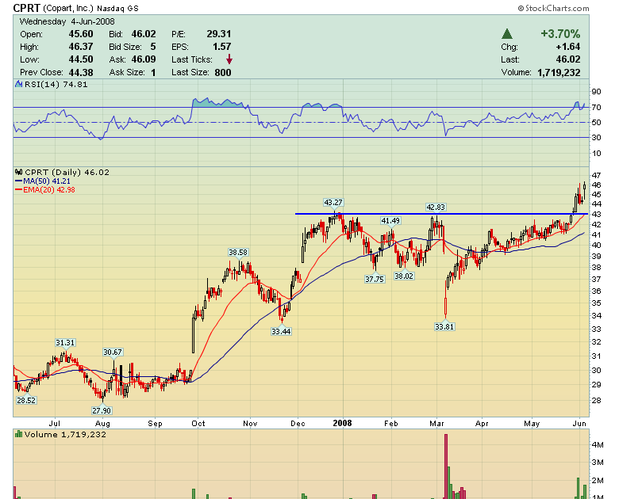Click the EMA(20) 42.98 legend entry
The image size is (619, 499).
pos(44,189)
